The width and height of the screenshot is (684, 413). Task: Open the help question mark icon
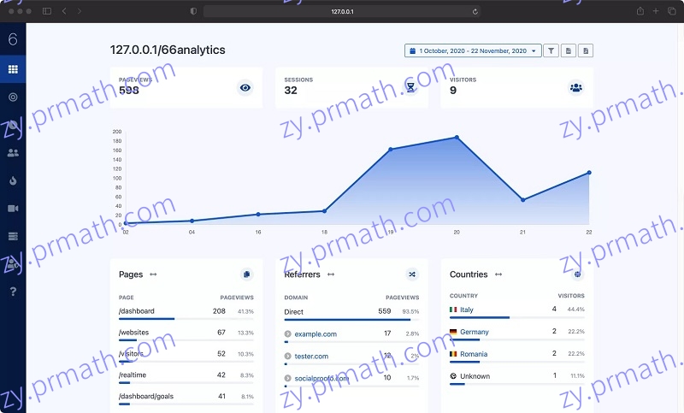coord(13,292)
